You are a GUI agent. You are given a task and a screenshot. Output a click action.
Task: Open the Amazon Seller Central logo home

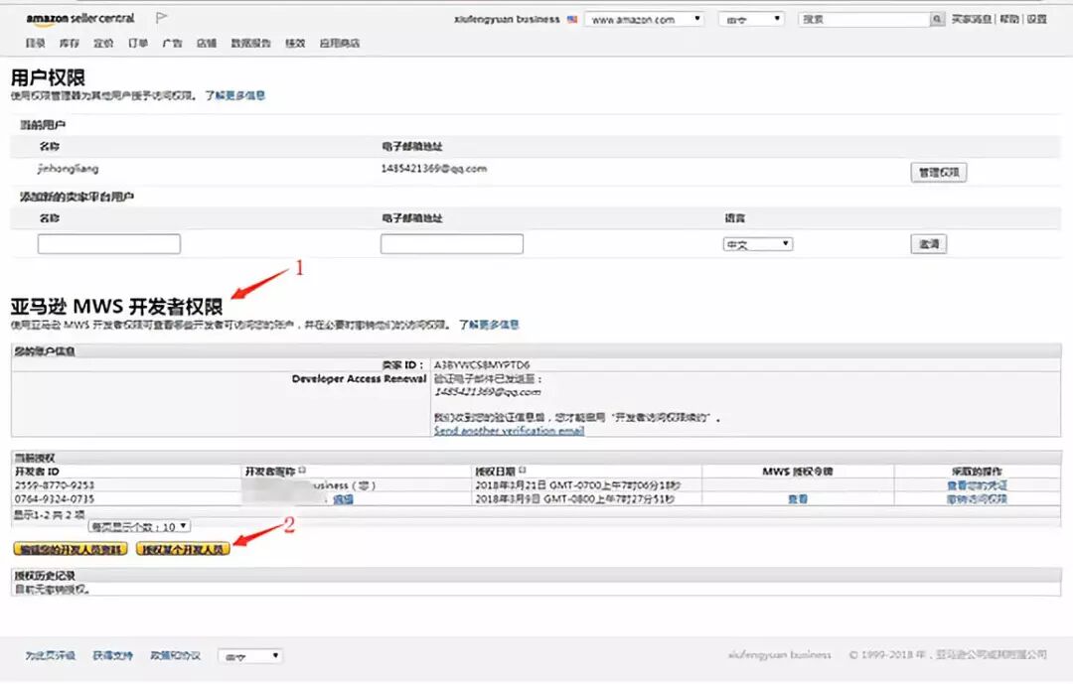pos(80,19)
